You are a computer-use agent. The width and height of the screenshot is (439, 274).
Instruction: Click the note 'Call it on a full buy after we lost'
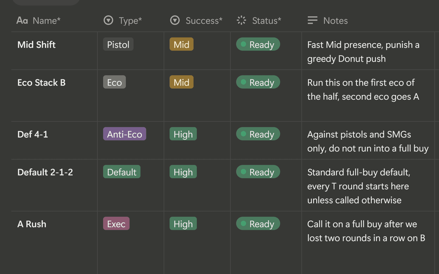coord(366,231)
